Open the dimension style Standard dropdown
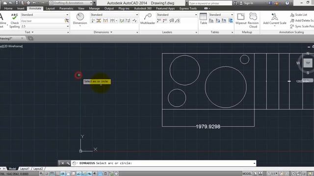The image size is (314, 176). [x=114, y=15]
